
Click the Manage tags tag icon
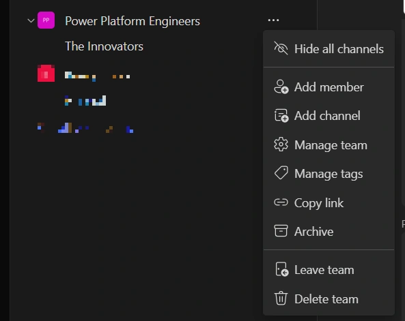click(281, 172)
